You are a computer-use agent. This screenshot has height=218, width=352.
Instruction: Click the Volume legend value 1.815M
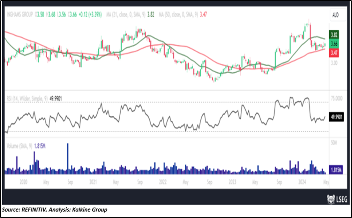point(40,146)
